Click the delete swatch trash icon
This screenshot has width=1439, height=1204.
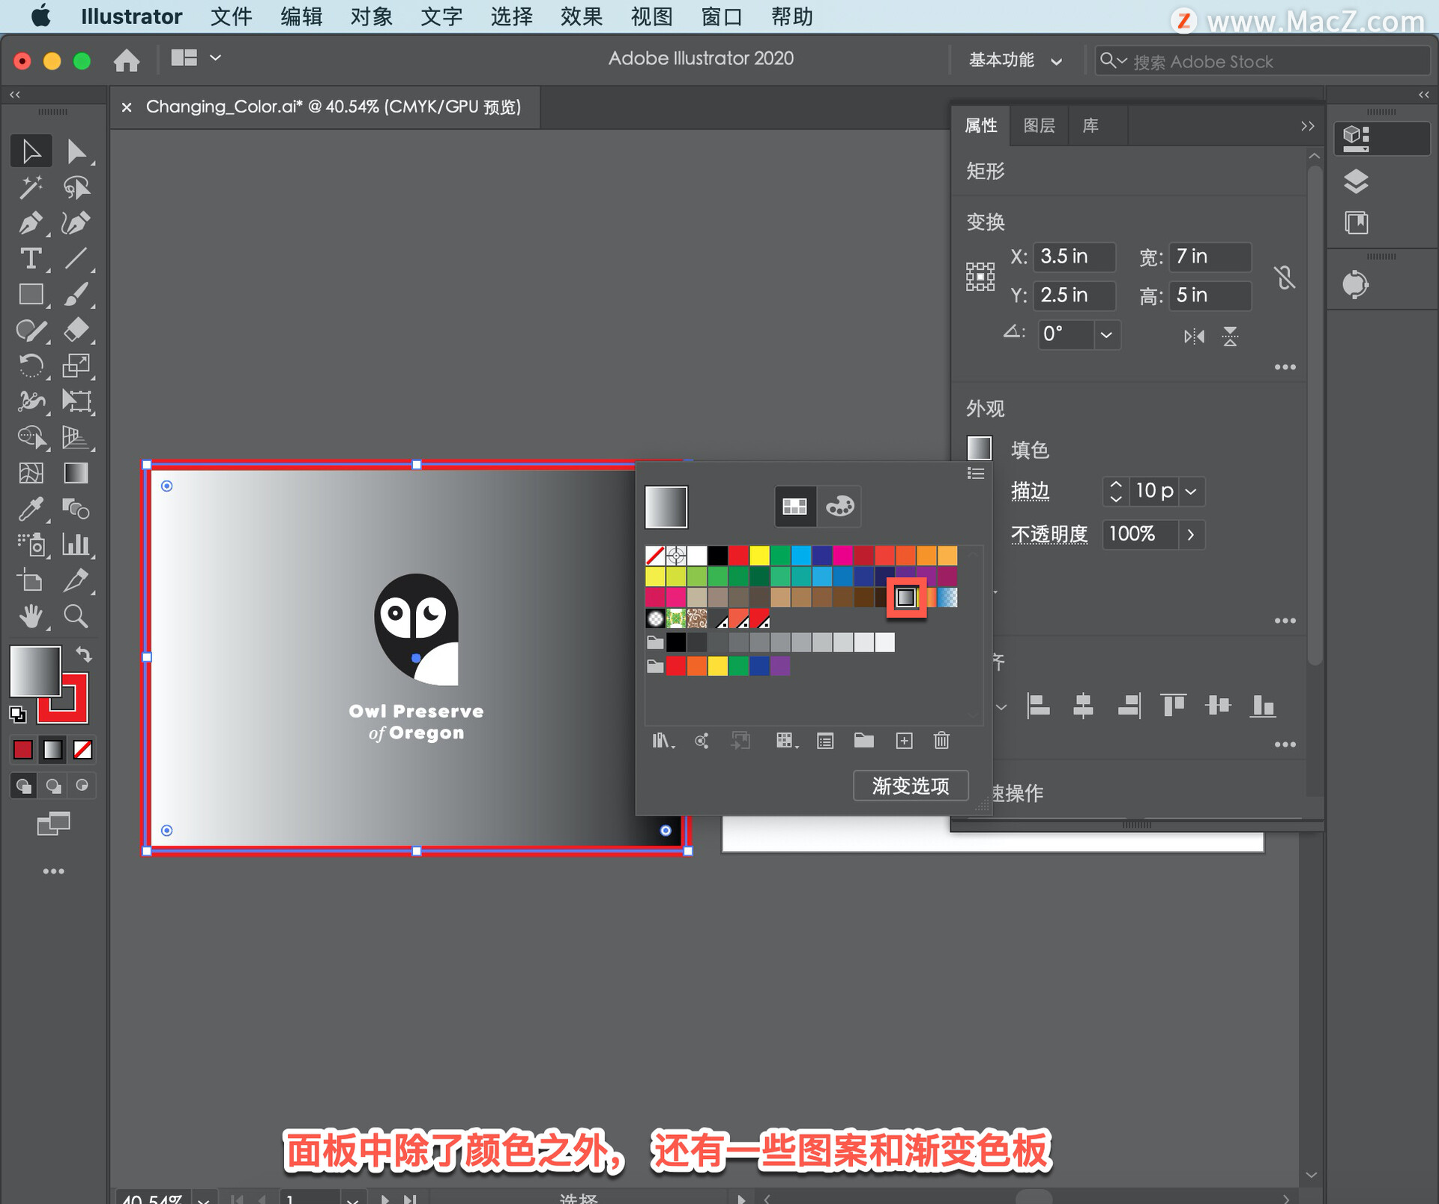tap(941, 741)
